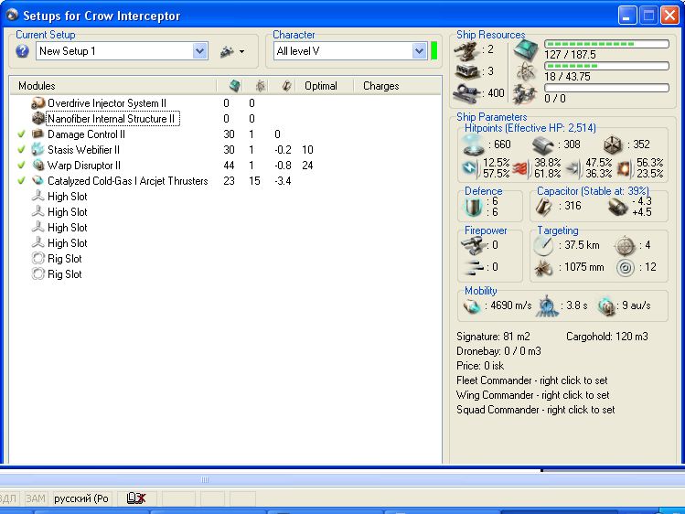Screen dimensions: 685x514
Task: Sort by the Optimal column header
Action: pos(321,86)
